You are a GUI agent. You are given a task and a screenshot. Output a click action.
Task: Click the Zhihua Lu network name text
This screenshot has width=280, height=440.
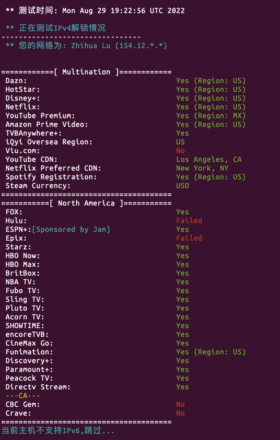pyautogui.click(x=91, y=46)
